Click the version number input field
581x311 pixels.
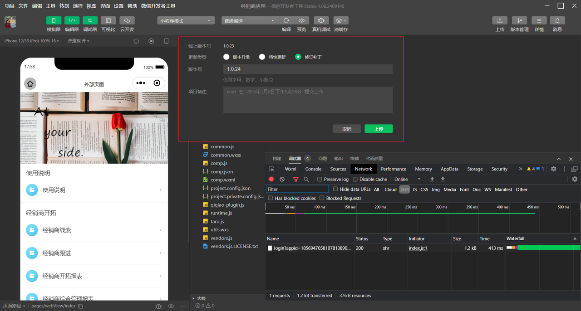click(x=308, y=69)
